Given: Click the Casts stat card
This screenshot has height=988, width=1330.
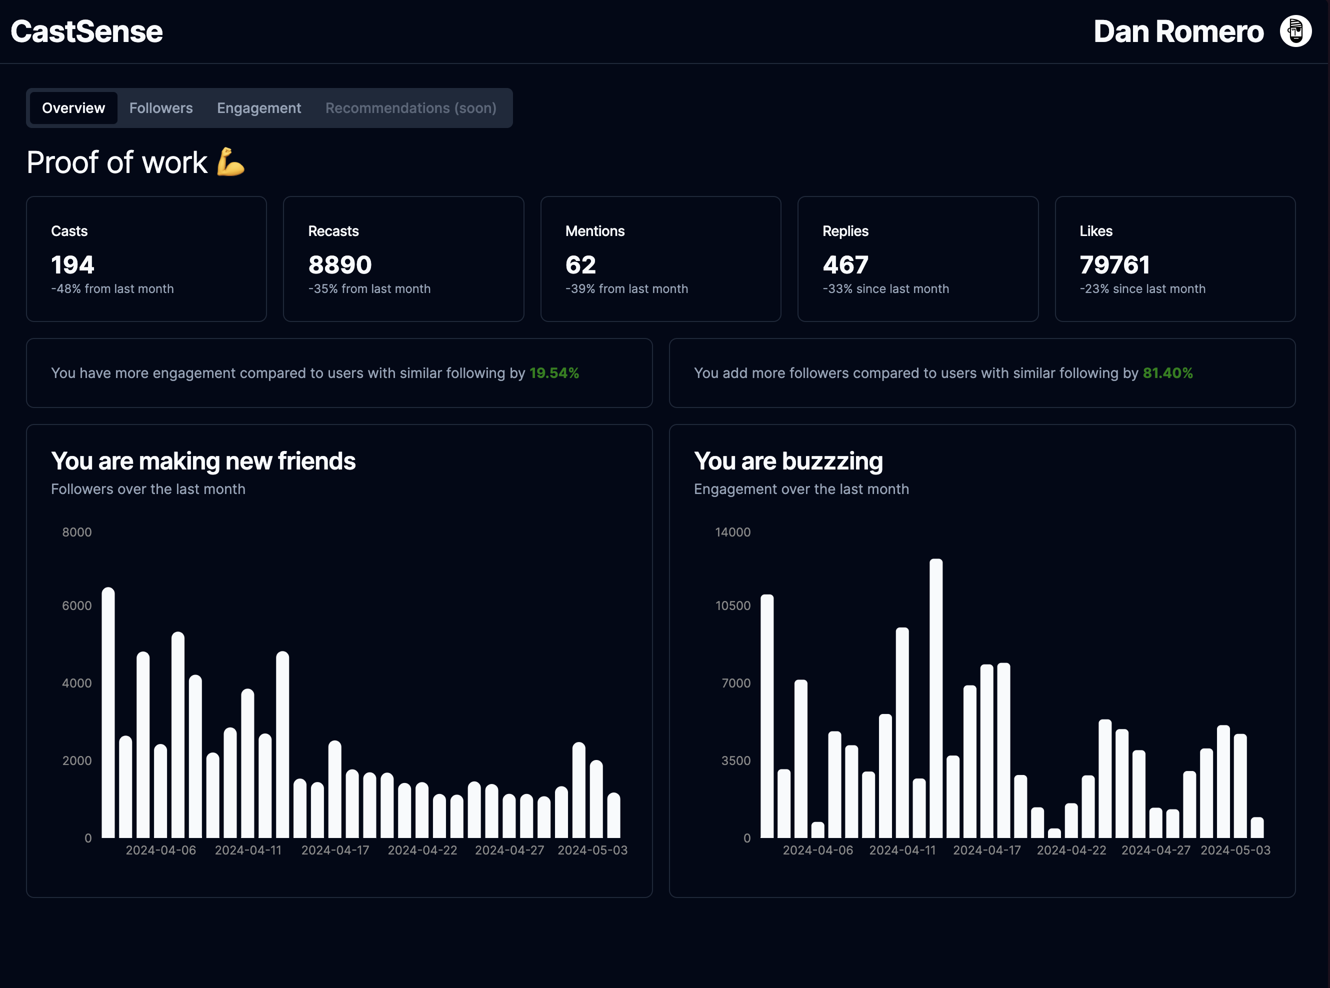Looking at the screenshot, I should click(x=146, y=259).
